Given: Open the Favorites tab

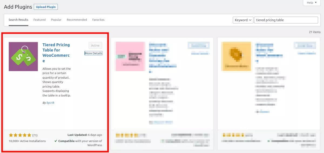Looking at the screenshot, I should click(x=98, y=20).
